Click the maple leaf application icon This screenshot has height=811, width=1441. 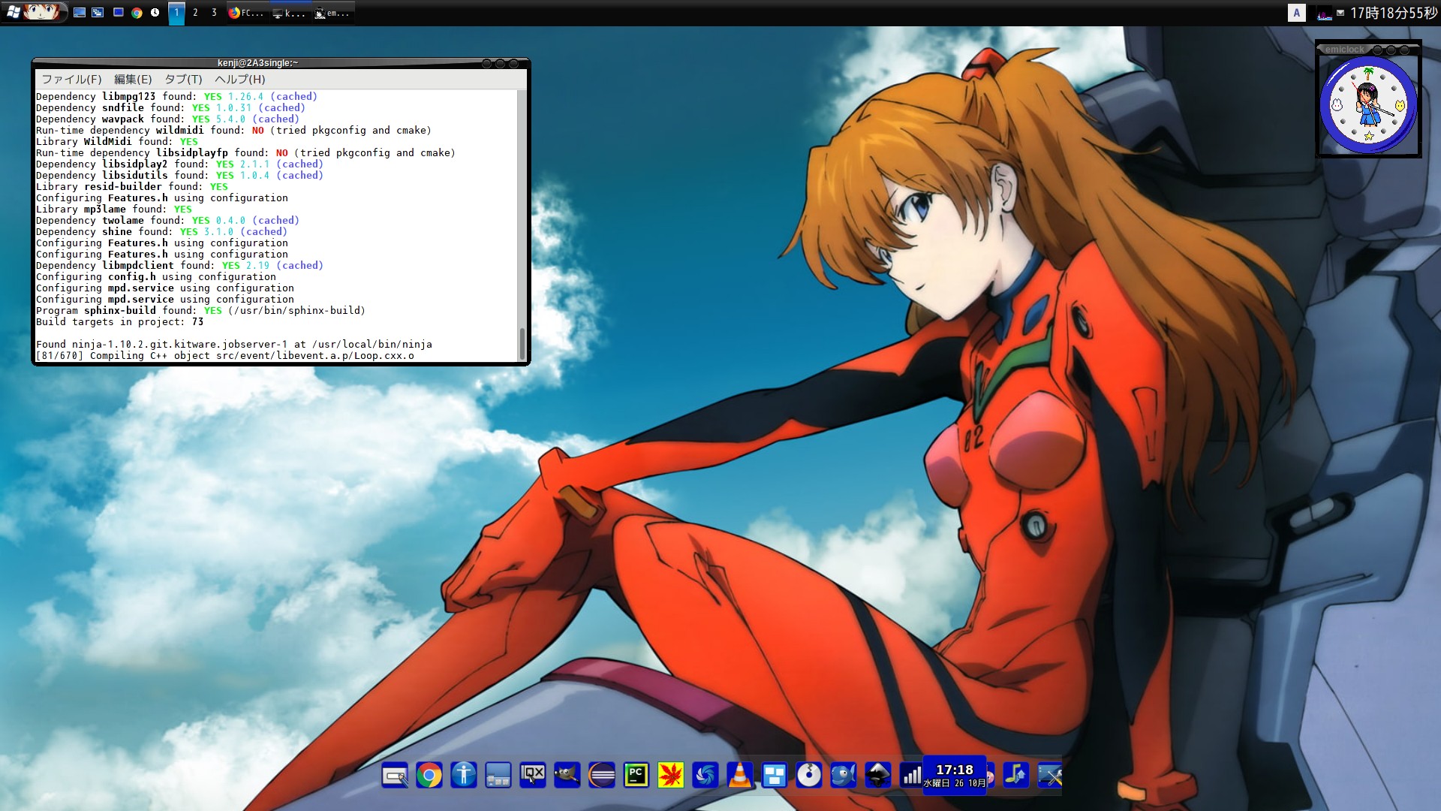(x=672, y=776)
